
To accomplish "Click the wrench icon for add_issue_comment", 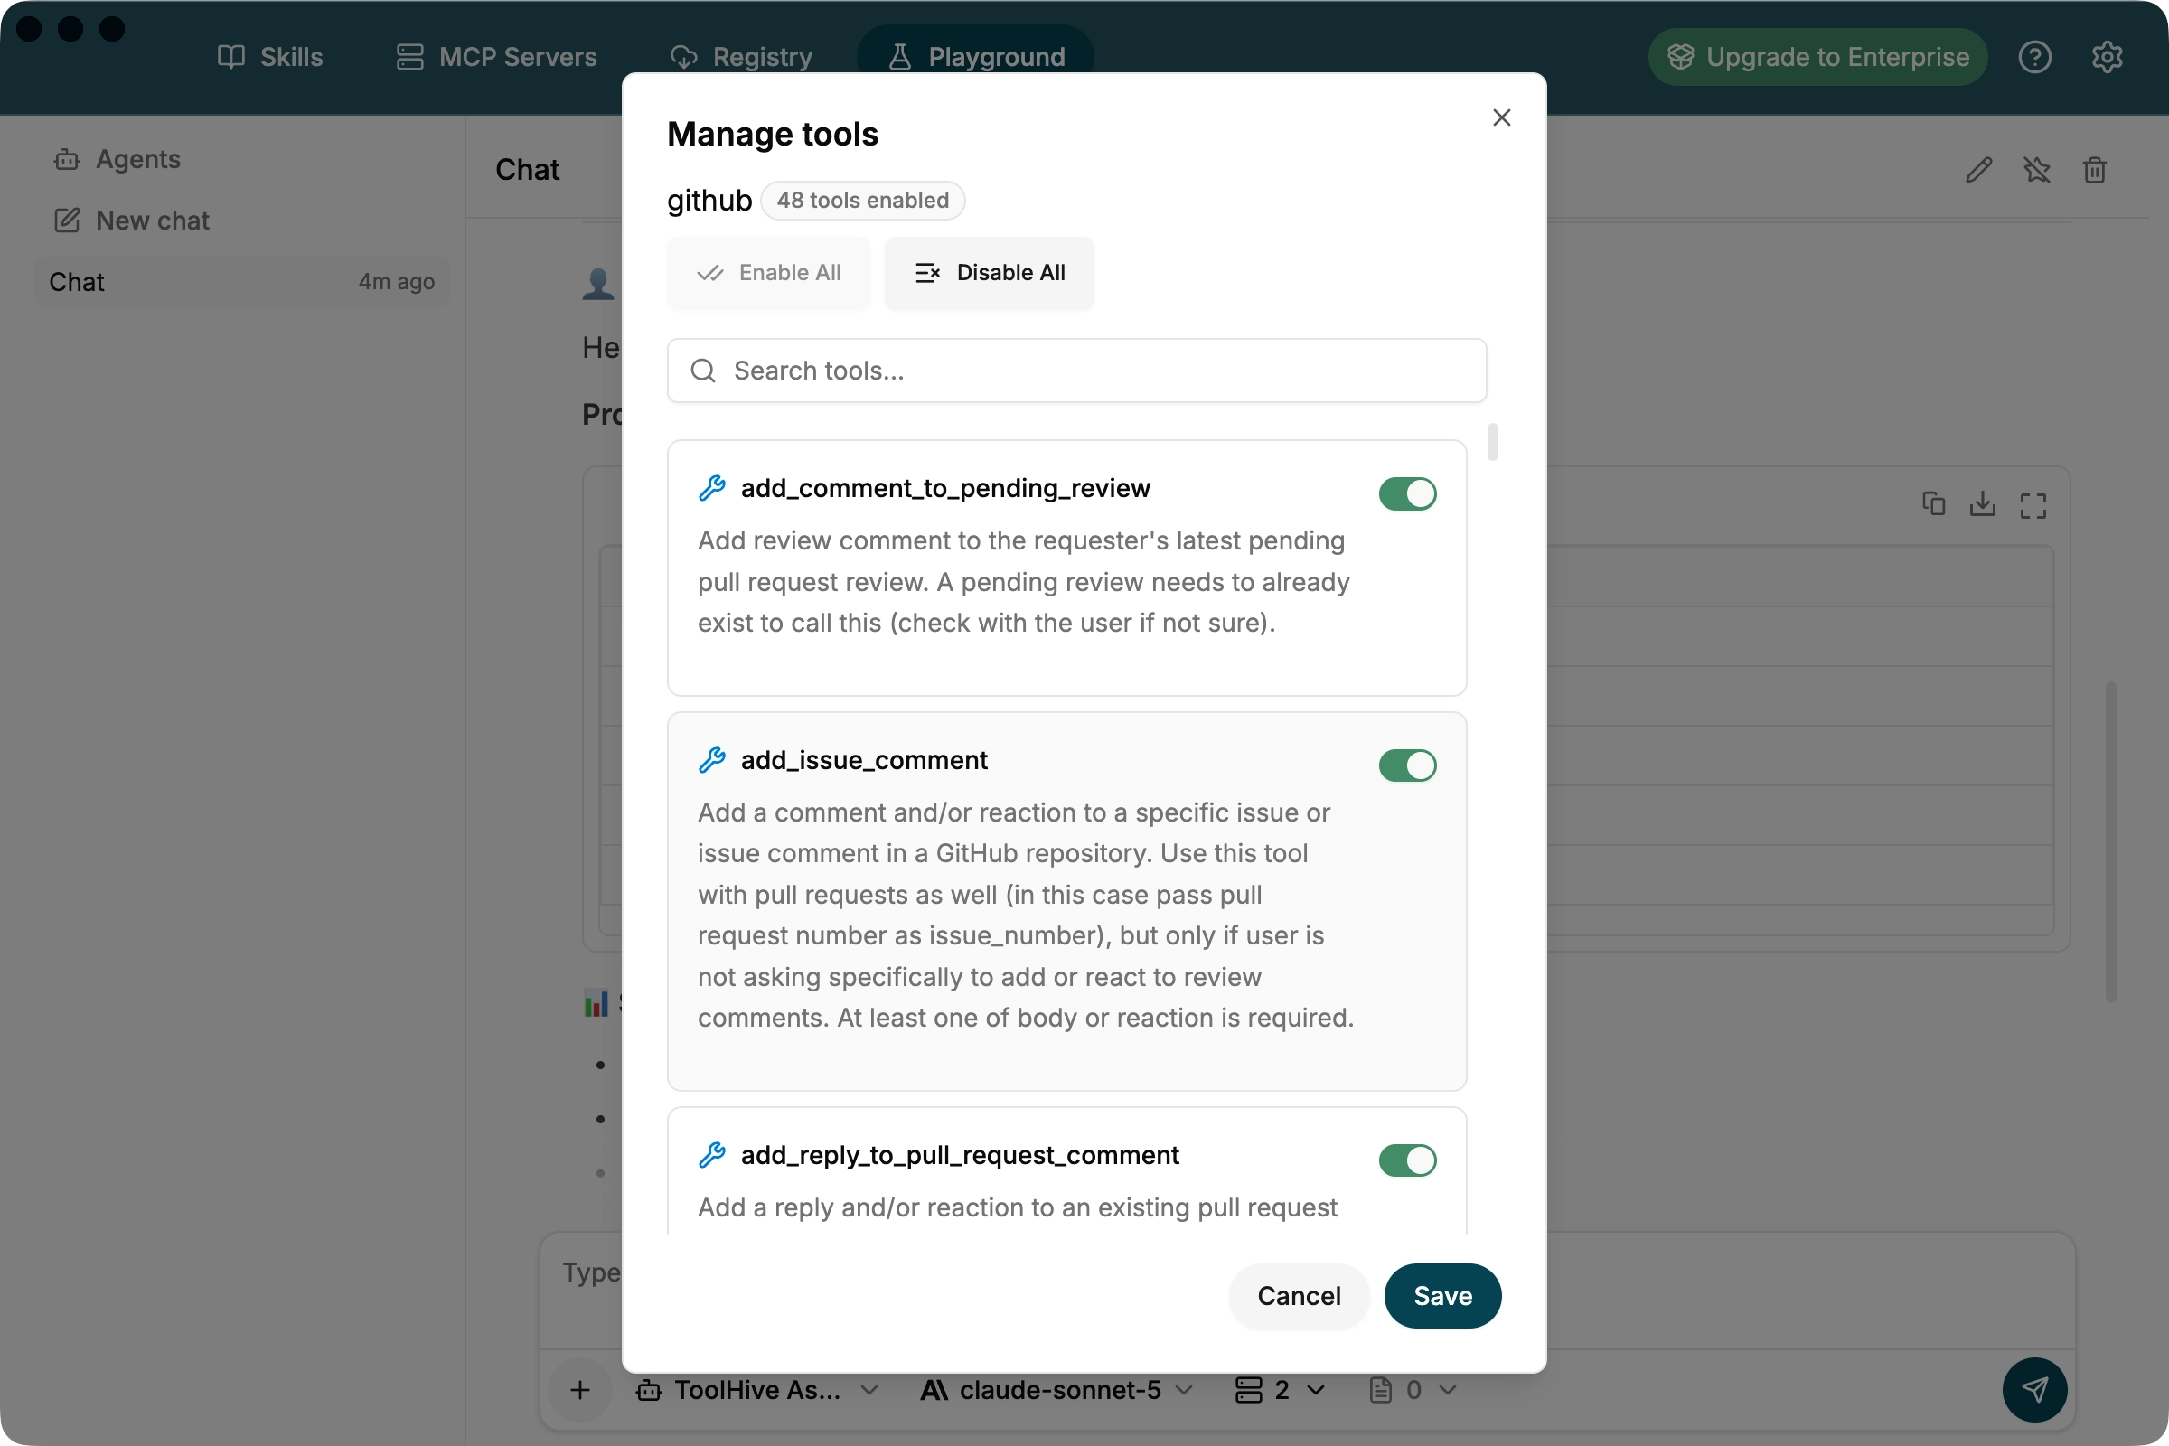I will pyautogui.click(x=712, y=760).
